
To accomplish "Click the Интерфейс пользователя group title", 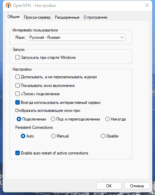I will (35, 30).
